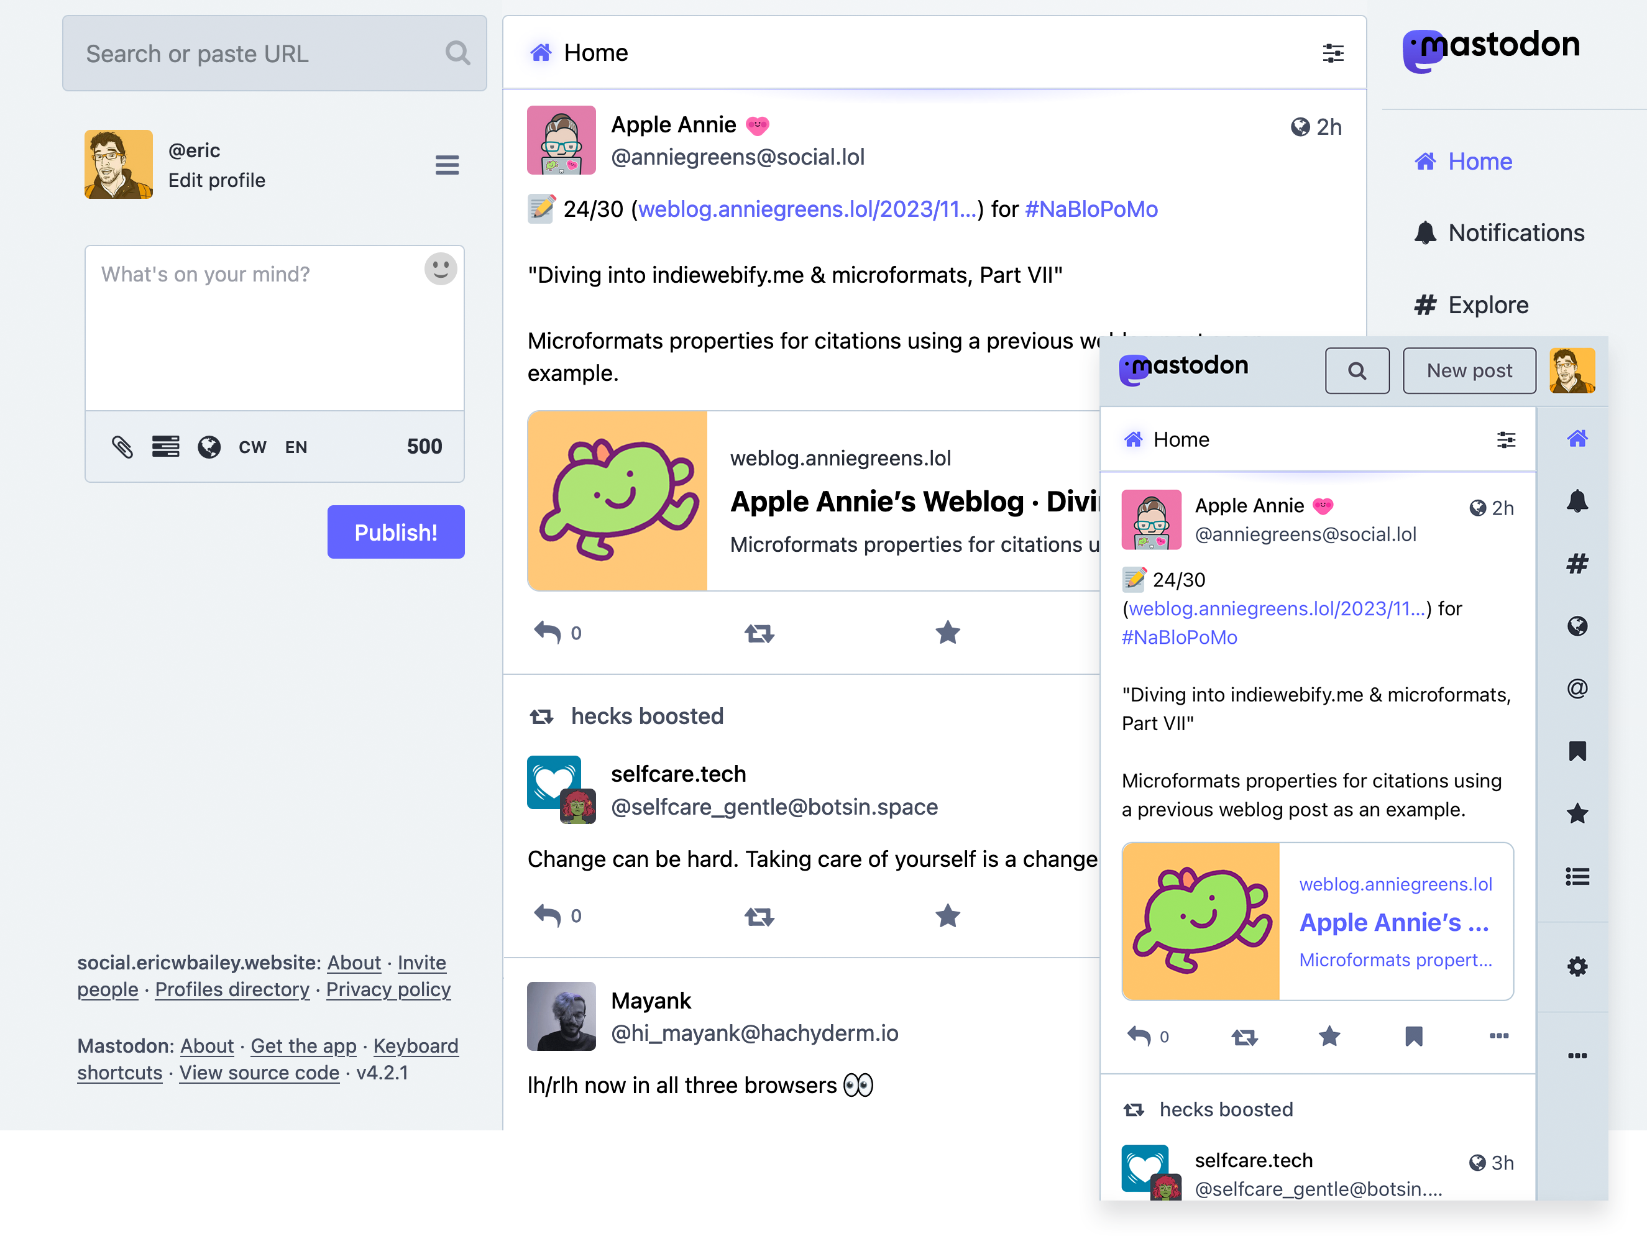This screenshot has height=1236, width=1647.
Task: Boost Apple Annie's post in large window
Action: 759,634
